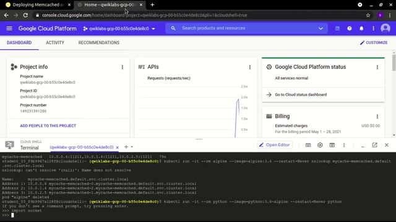Open Cloud Shell more options menu
Image resolution: width=396 pixels, height=222 pixels.
344,145
